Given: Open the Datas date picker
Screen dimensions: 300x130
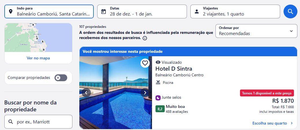Looking at the screenshot, I should tap(142, 11).
